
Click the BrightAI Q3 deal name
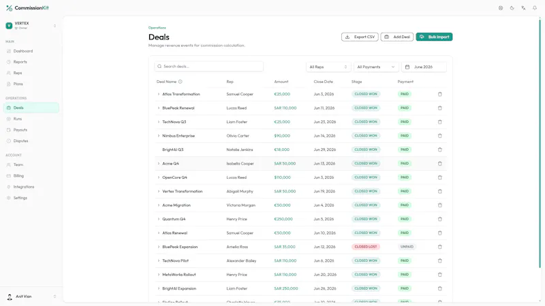[173, 150]
